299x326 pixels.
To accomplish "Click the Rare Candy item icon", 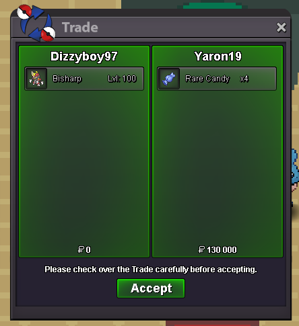I will (x=169, y=79).
